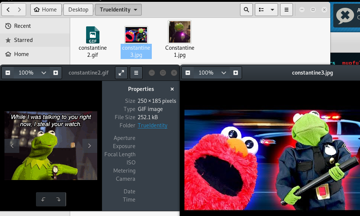Show next image in gif viewer
Image resolution: width=360 pixels, height=216 pixels.
[89, 146]
